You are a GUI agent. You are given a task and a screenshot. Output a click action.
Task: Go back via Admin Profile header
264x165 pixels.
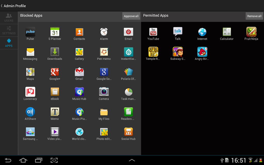tap(13, 6)
